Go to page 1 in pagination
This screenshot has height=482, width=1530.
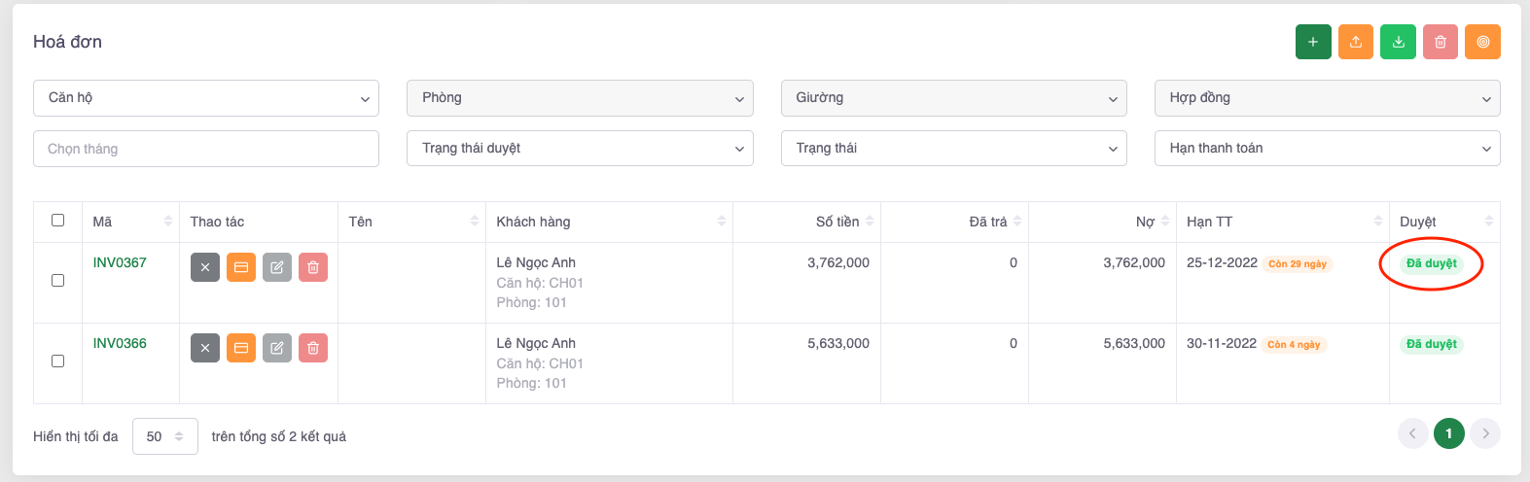(x=1448, y=433)
